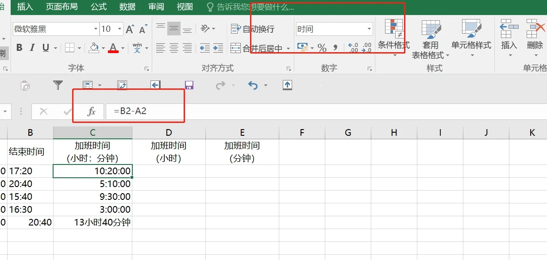
Task: Select cell C3 showing 5:10:00
Action: [92, 184]
